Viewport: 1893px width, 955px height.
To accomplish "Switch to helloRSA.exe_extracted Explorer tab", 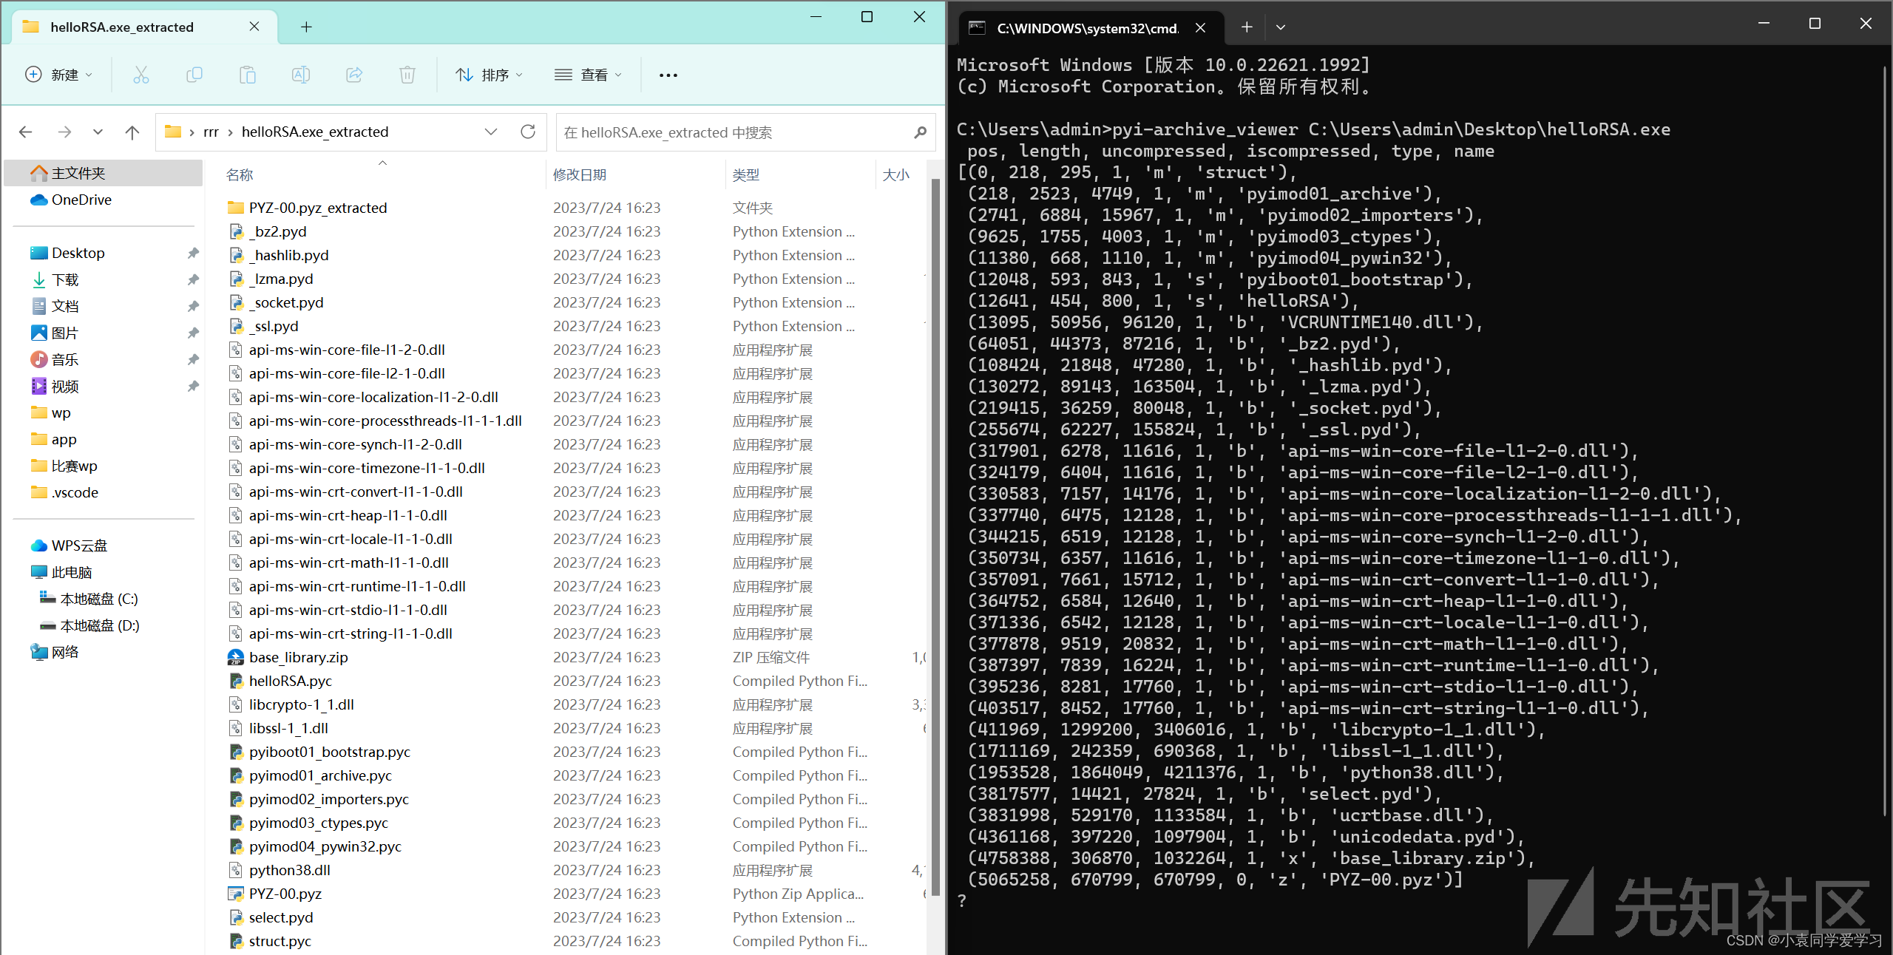I will 122,27.
